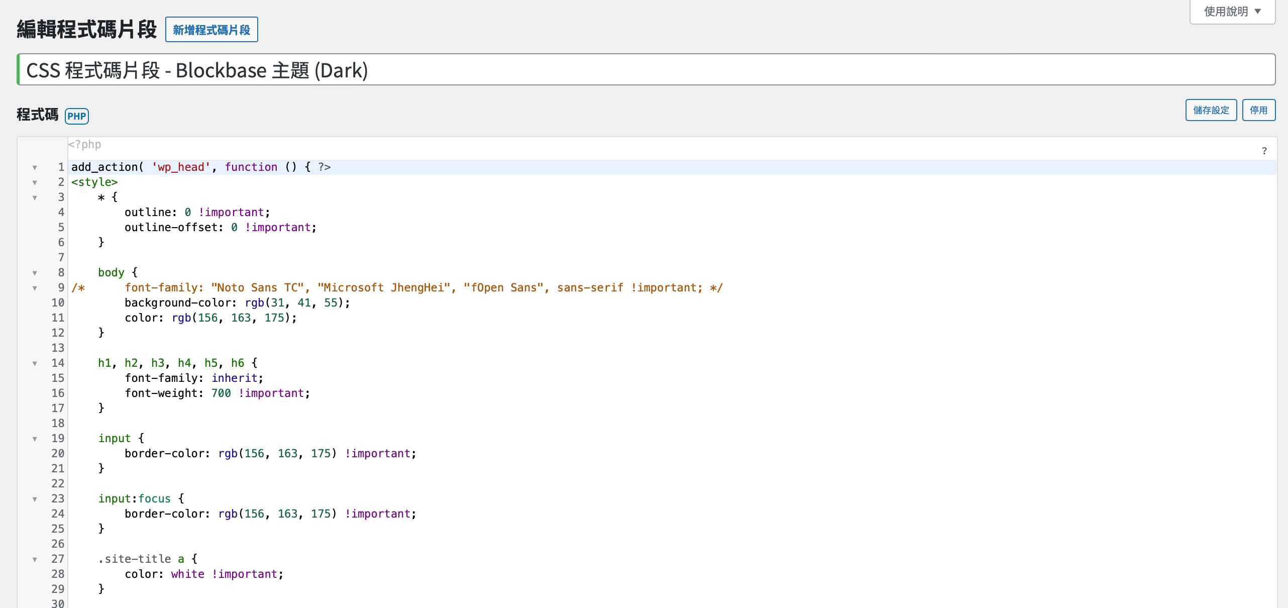
Task: Click rgb(31, 41, 55) background value
Action: tap(294, 303)
